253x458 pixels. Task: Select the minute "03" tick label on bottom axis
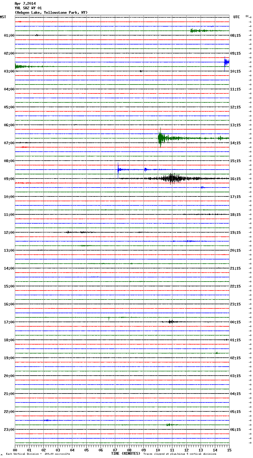tap(58, 450)
